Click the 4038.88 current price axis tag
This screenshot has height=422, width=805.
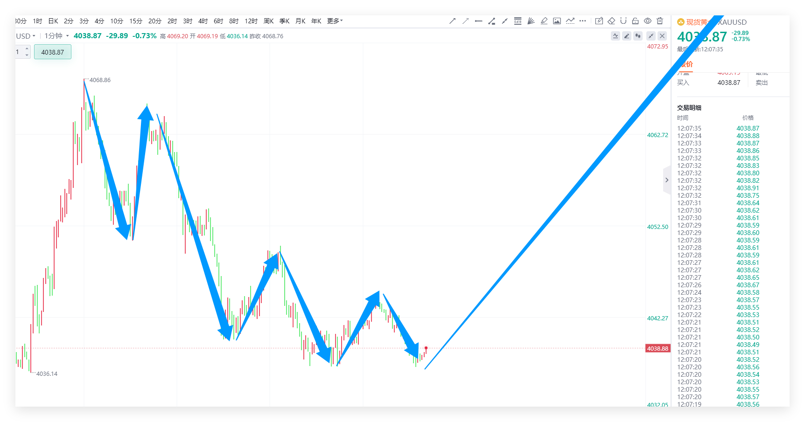tap(658, 348)
